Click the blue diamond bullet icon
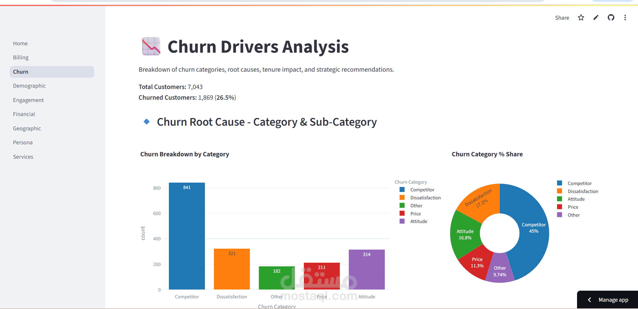 [x=147, y=122]
